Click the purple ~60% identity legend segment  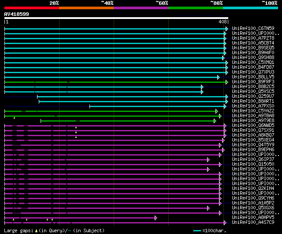pos(141,8)
